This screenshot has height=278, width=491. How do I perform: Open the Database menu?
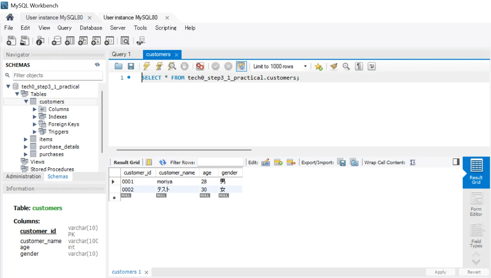[91, 28]
